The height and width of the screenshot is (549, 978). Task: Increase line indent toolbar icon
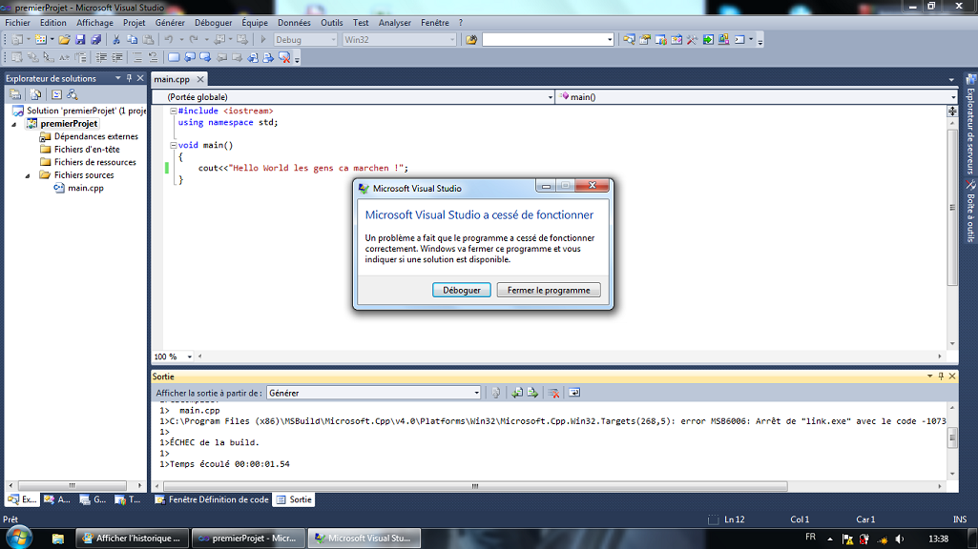tap(116, 57)
